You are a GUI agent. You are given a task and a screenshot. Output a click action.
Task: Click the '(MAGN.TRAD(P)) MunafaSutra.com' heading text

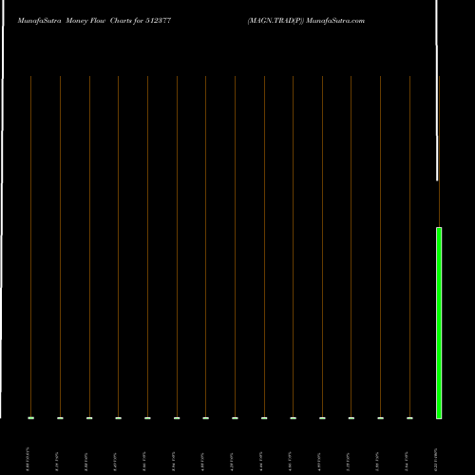coord(306,21)
